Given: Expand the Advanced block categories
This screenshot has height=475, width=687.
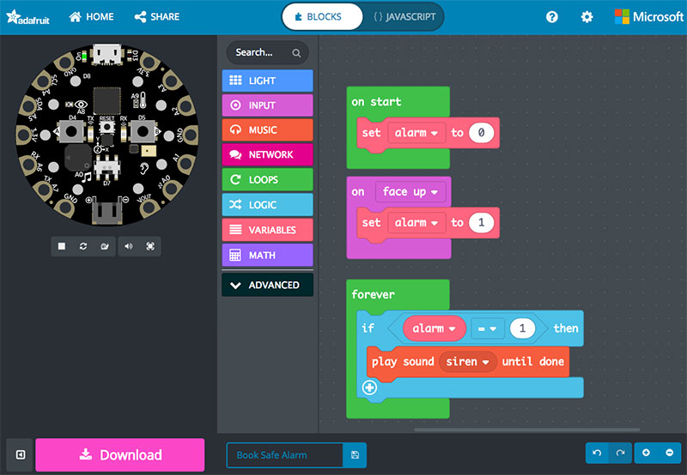Looking at the screenshot, I should click(x=267, y=285).
